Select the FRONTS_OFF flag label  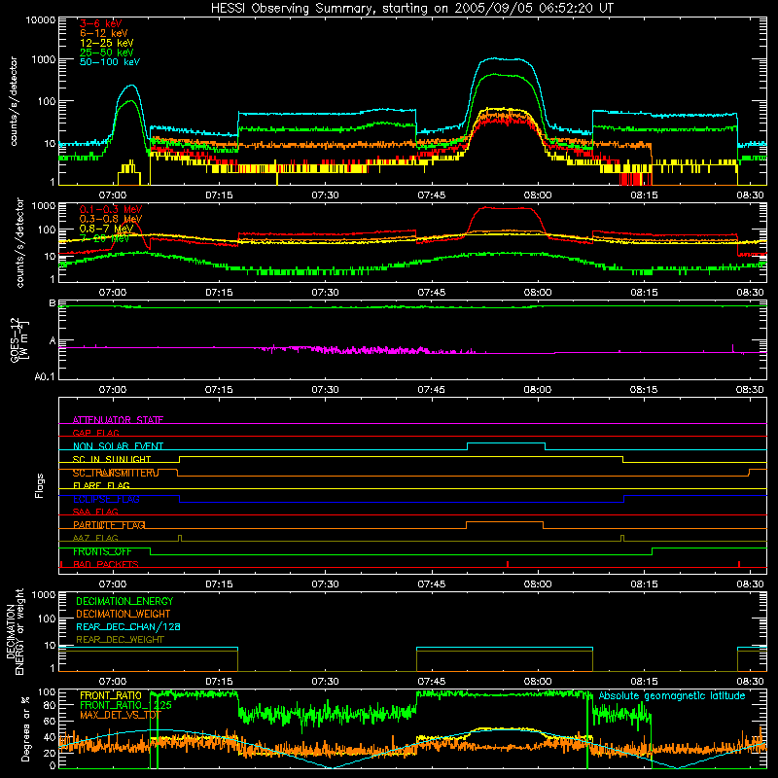click(102, 551)
